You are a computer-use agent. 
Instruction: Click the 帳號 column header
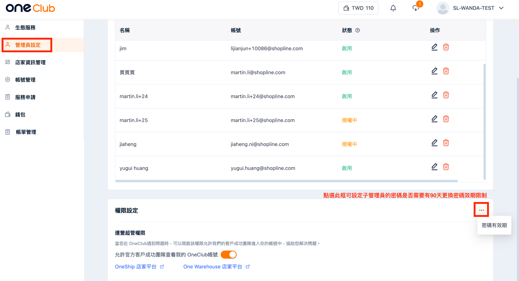tap(236, 30)
